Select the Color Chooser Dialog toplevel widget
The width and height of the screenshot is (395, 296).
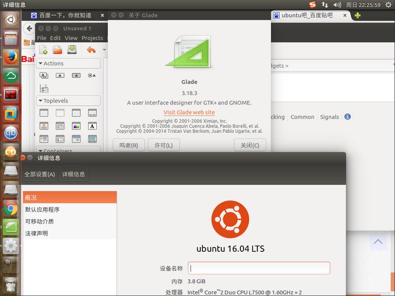click(x=76, y=126)
